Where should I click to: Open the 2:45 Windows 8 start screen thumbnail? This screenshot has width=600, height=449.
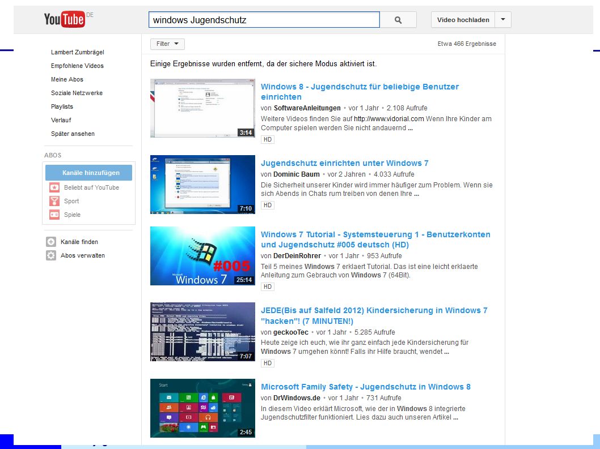pos(202,408)
